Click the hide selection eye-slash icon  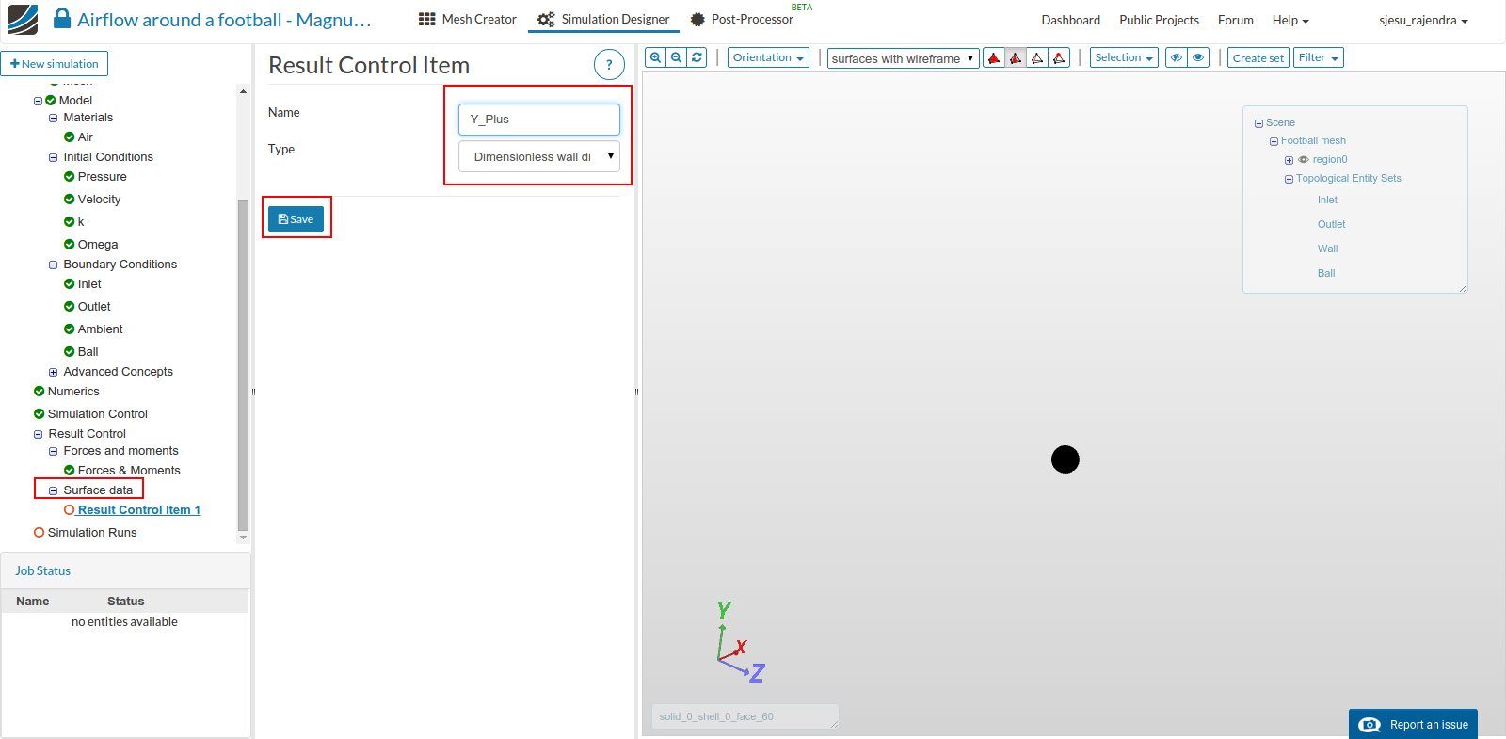click(x=1177, y=57)
